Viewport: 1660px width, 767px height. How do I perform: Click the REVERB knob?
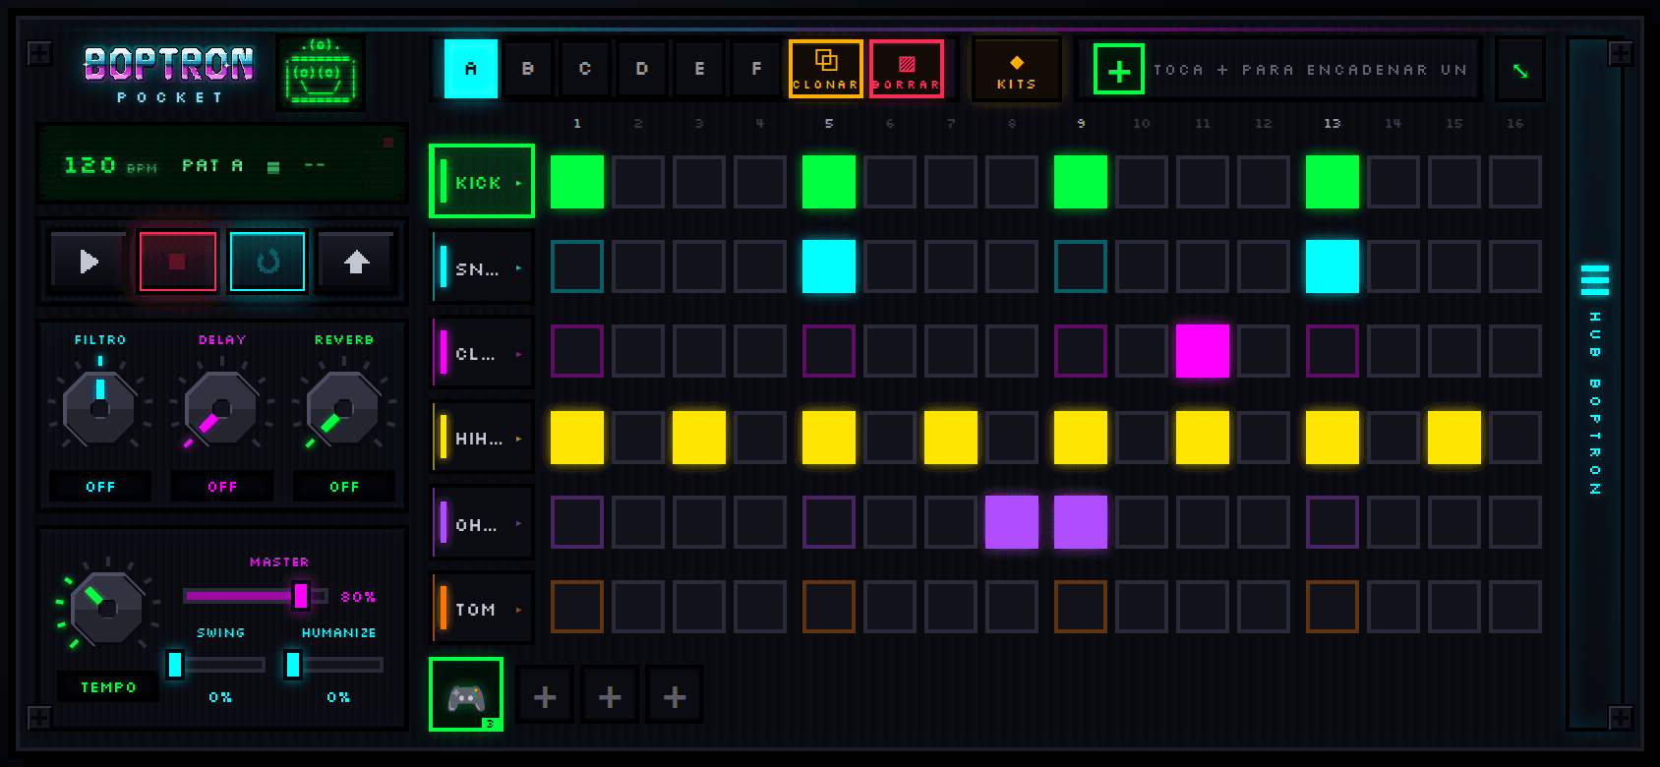point(344,408)
